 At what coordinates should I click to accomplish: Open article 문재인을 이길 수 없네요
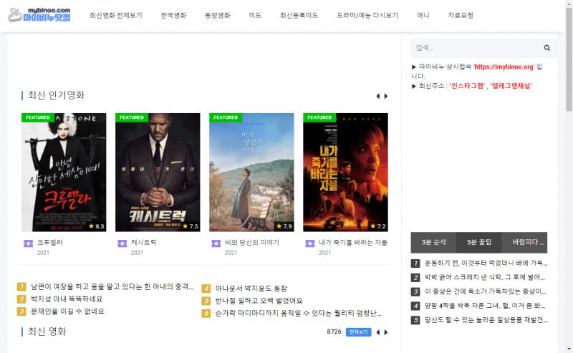67,311
